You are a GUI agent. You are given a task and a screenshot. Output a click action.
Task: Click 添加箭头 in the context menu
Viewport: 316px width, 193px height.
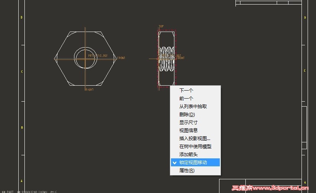tap(195, 155)
